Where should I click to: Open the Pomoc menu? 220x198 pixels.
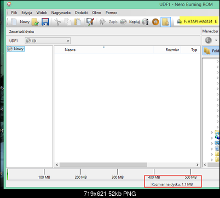tap(111, 13)
